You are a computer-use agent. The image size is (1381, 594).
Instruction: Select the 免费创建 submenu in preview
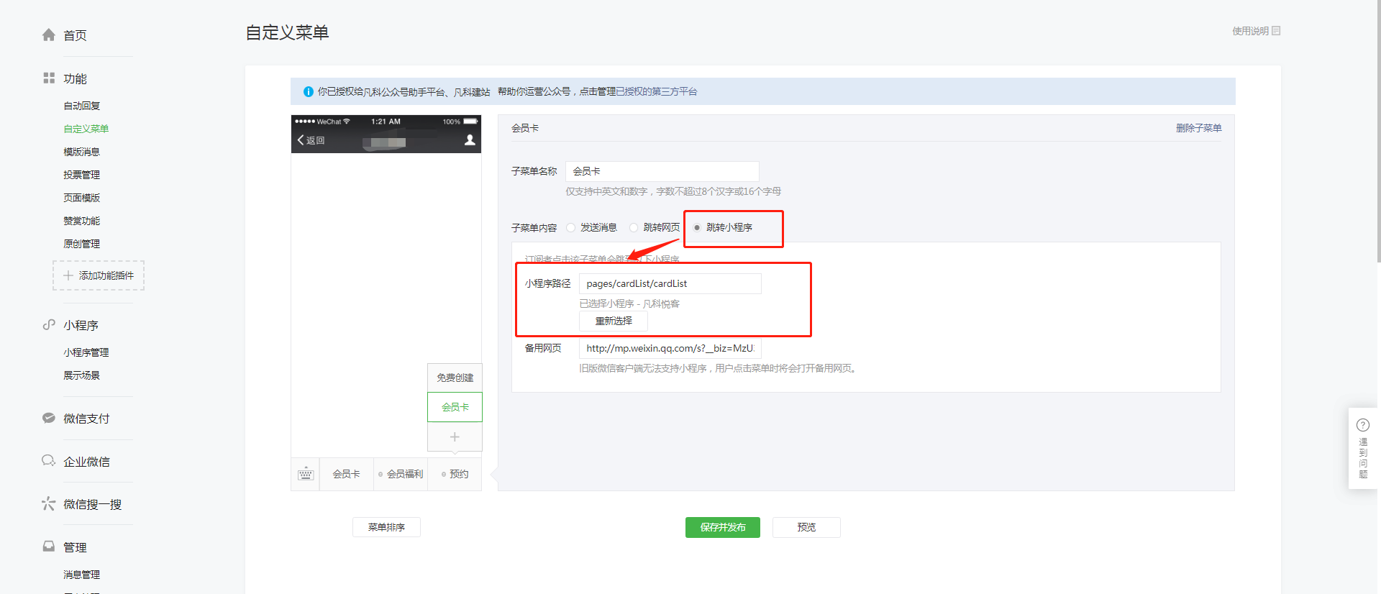(x=455, y=378)
